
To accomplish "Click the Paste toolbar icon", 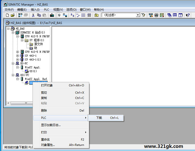I will (x=44, y=15).
